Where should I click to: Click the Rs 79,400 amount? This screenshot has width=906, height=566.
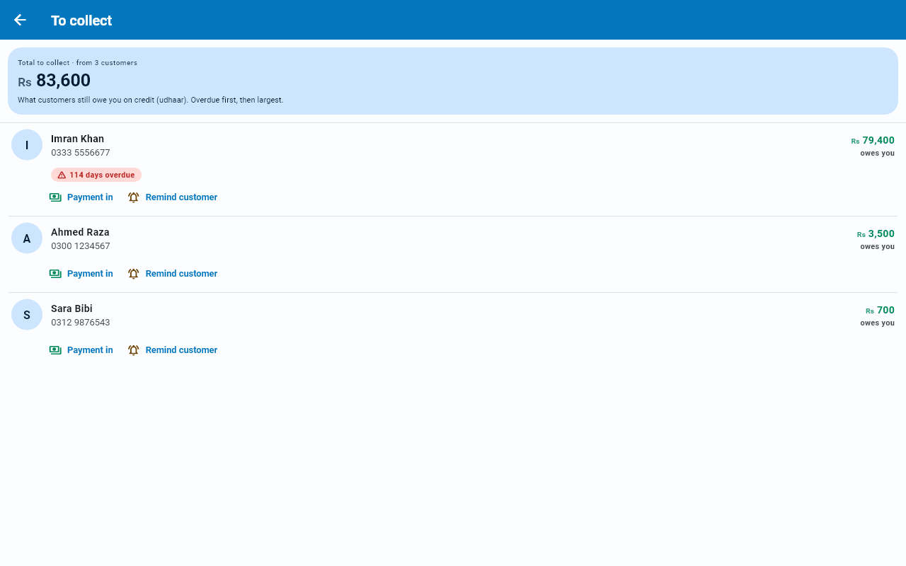click(x=873, y=140)
